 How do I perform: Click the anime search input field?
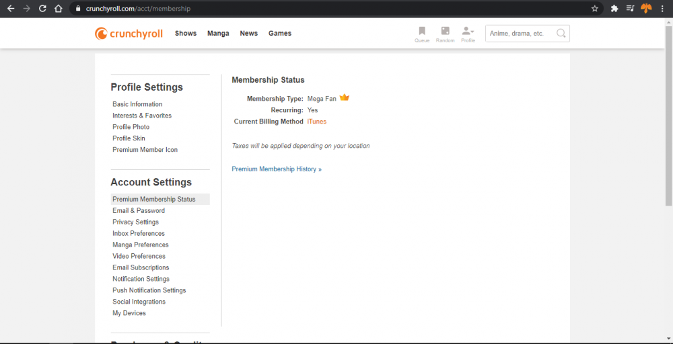pyautogui.click(x=518, y=34)
